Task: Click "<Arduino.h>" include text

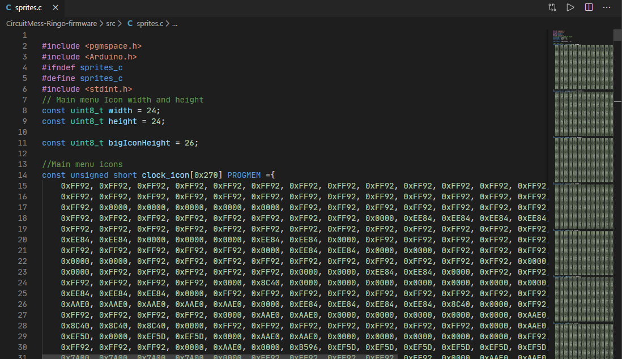Action: click(x=110, y=57)
